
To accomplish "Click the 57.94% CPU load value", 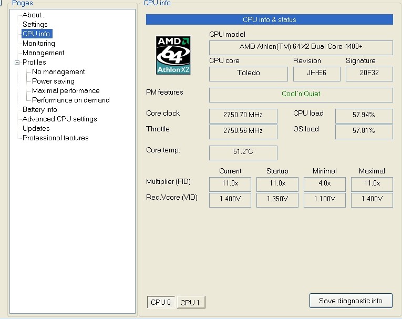I will 364,116.
